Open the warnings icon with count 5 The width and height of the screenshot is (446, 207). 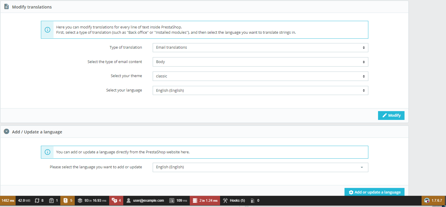[x=66, y=201]
